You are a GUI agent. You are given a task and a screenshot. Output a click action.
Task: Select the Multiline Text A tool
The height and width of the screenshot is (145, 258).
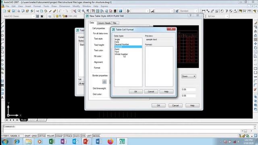(x=2, y=97)
